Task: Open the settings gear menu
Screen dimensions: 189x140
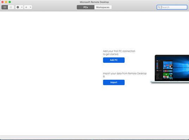Action: [18, 7]
